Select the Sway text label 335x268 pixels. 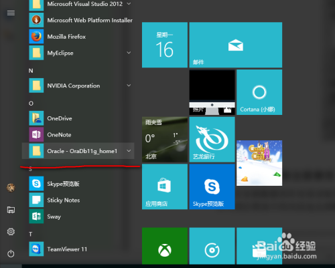[x=54, y=217]
